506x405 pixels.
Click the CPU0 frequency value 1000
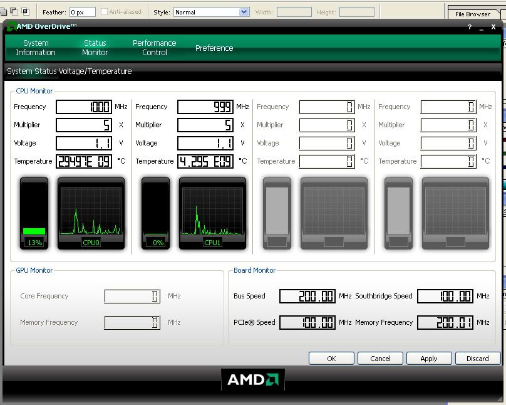pyautogui.click(x=84, y=107)
